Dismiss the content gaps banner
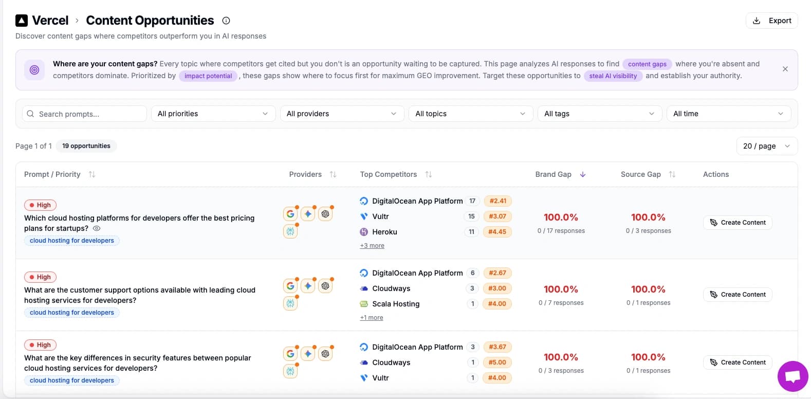Image resolution: width=811 pixels, height=399 pixels. [x=785, y=69]
